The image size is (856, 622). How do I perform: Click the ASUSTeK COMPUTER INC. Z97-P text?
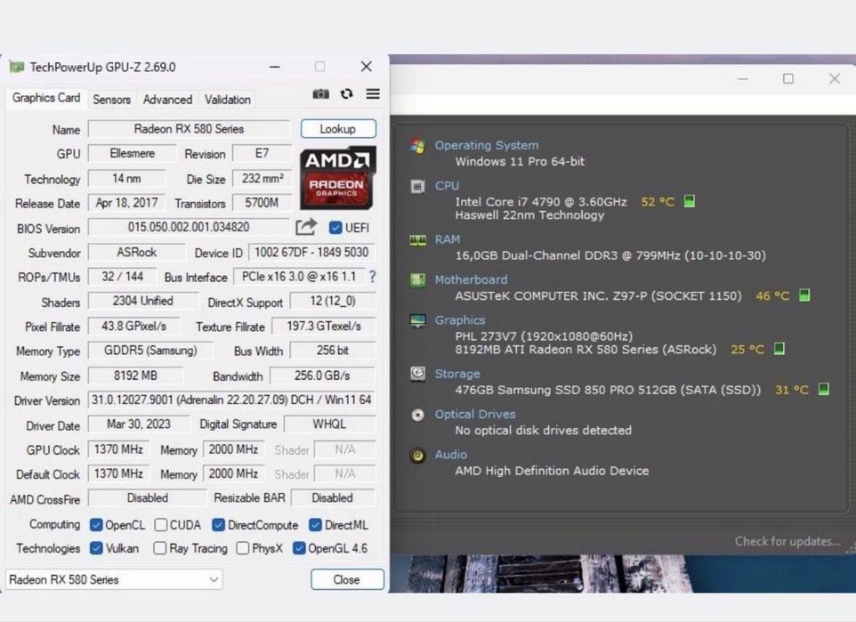(598, 296)
